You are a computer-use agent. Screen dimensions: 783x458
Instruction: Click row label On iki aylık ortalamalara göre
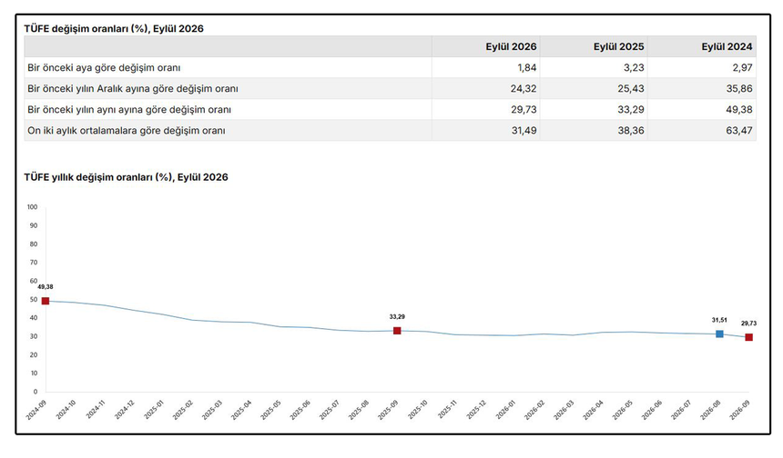127,131
